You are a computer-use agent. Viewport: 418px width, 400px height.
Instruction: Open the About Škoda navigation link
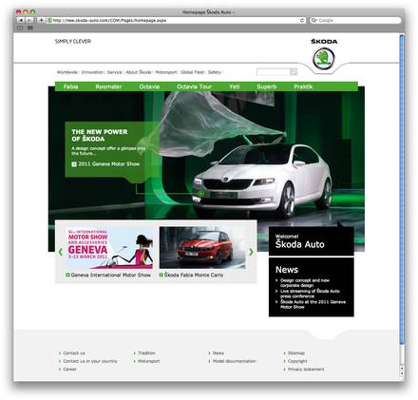[x=139, y=72]
